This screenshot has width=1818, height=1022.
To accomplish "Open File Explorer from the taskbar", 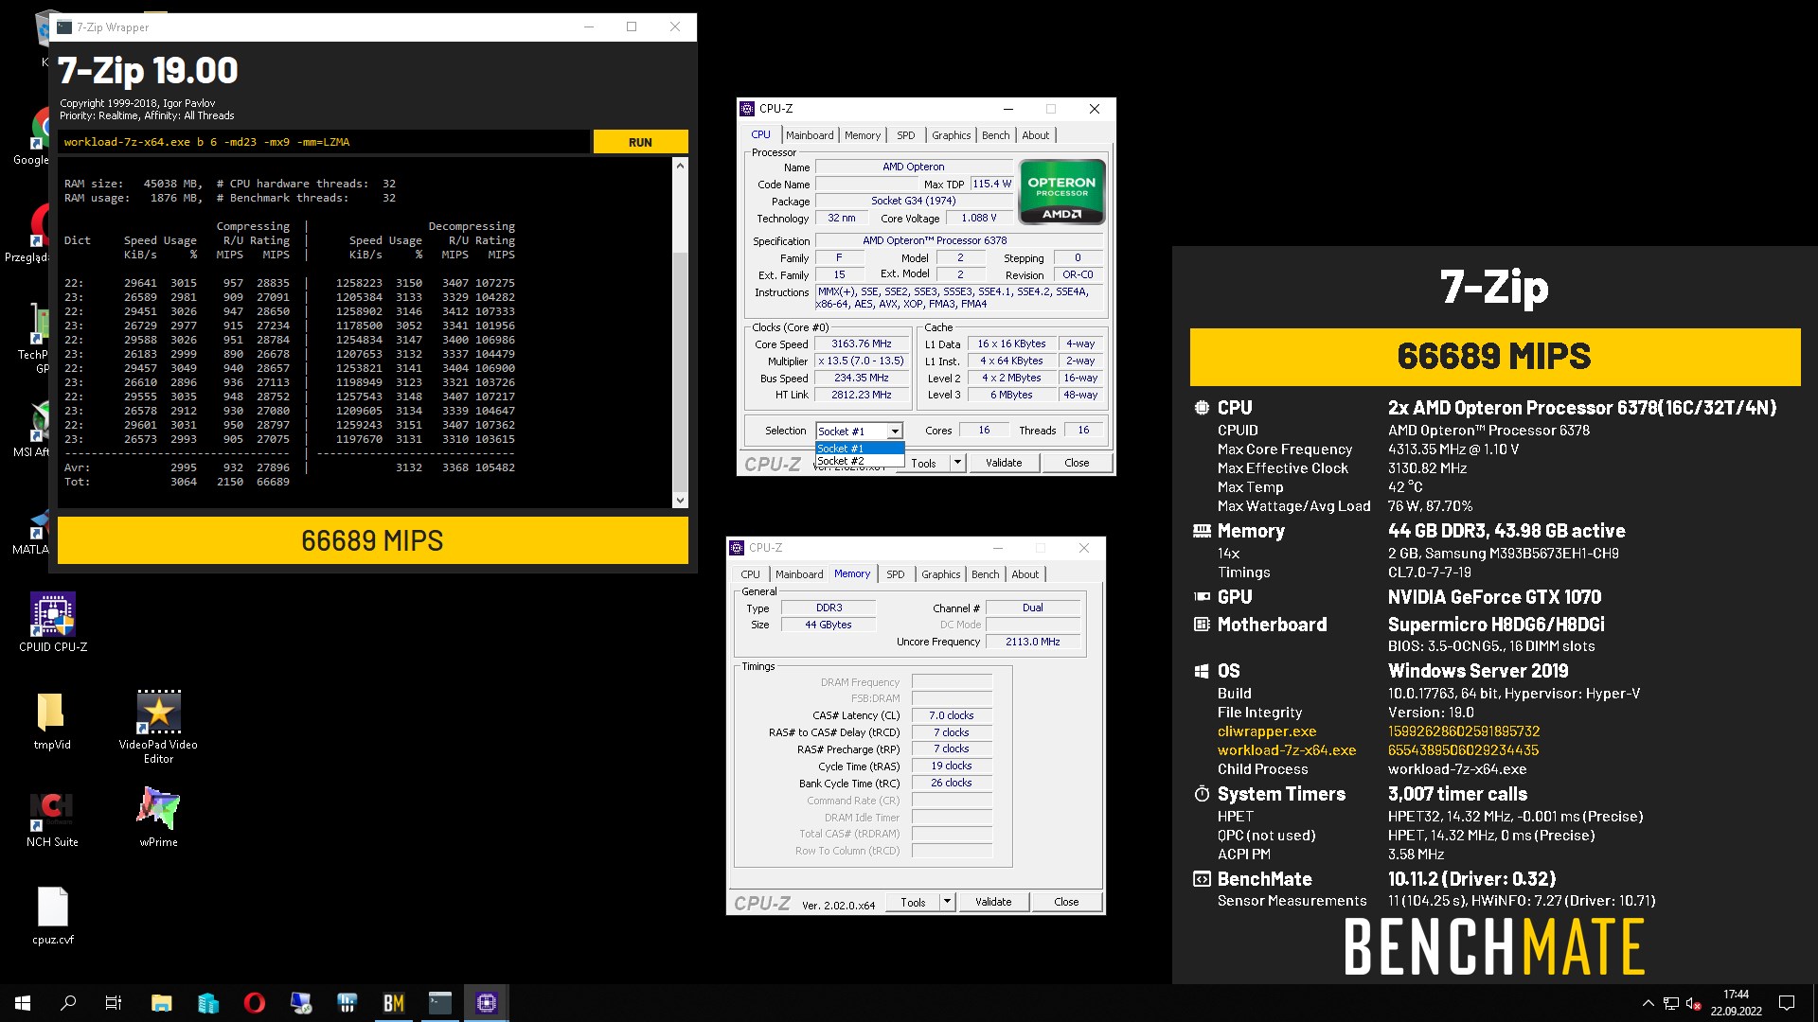I will click(x=161, y=1003).
